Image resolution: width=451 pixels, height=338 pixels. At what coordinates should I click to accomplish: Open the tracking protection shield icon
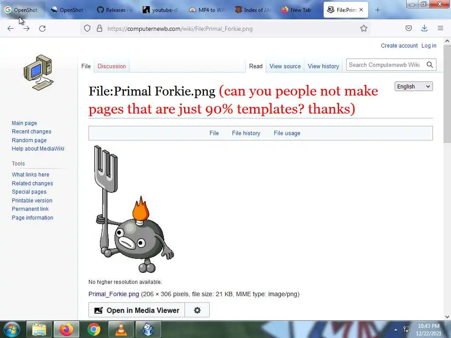point(87,28)
